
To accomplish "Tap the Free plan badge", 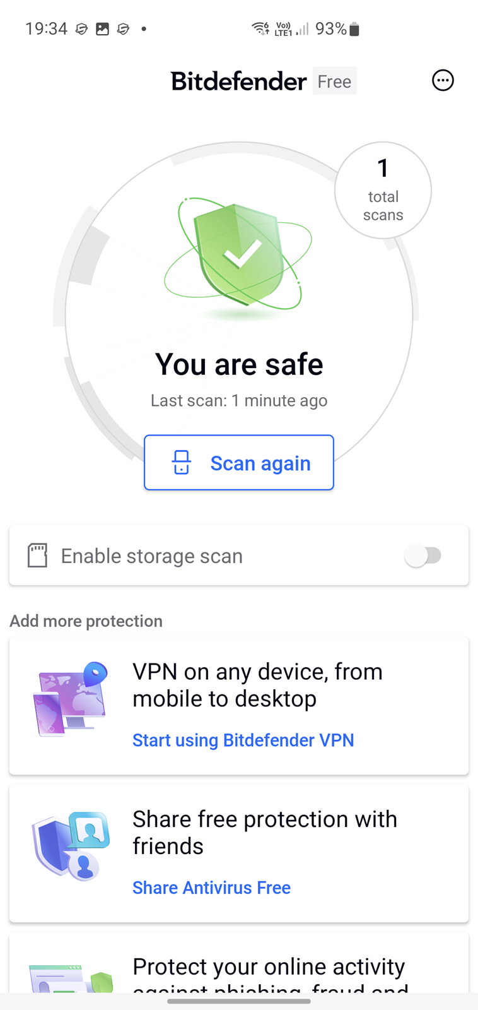I will (x=334, y=81).
